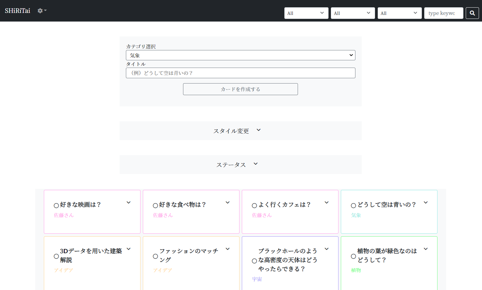Open the second All filter dropdown

coord(352,13)
